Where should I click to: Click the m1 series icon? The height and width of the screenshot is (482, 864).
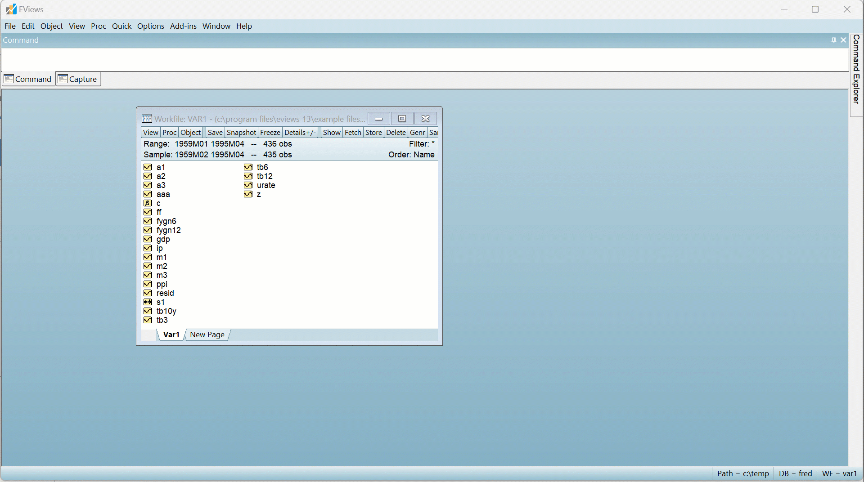148,257
